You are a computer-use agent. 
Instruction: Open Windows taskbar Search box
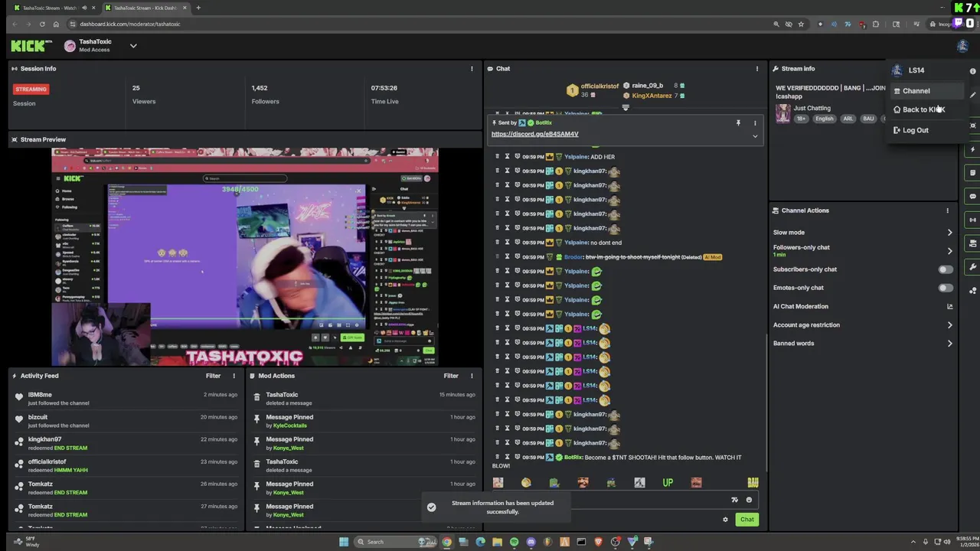pos(397,542)
